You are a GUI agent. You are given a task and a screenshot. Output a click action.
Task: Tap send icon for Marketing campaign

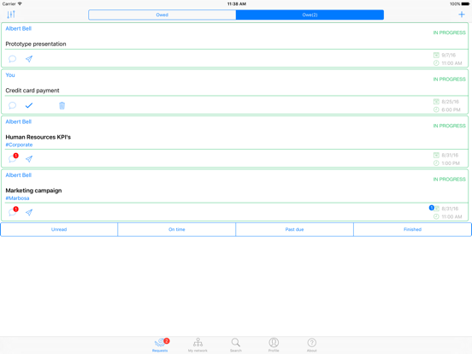click(x=29, y=213)
